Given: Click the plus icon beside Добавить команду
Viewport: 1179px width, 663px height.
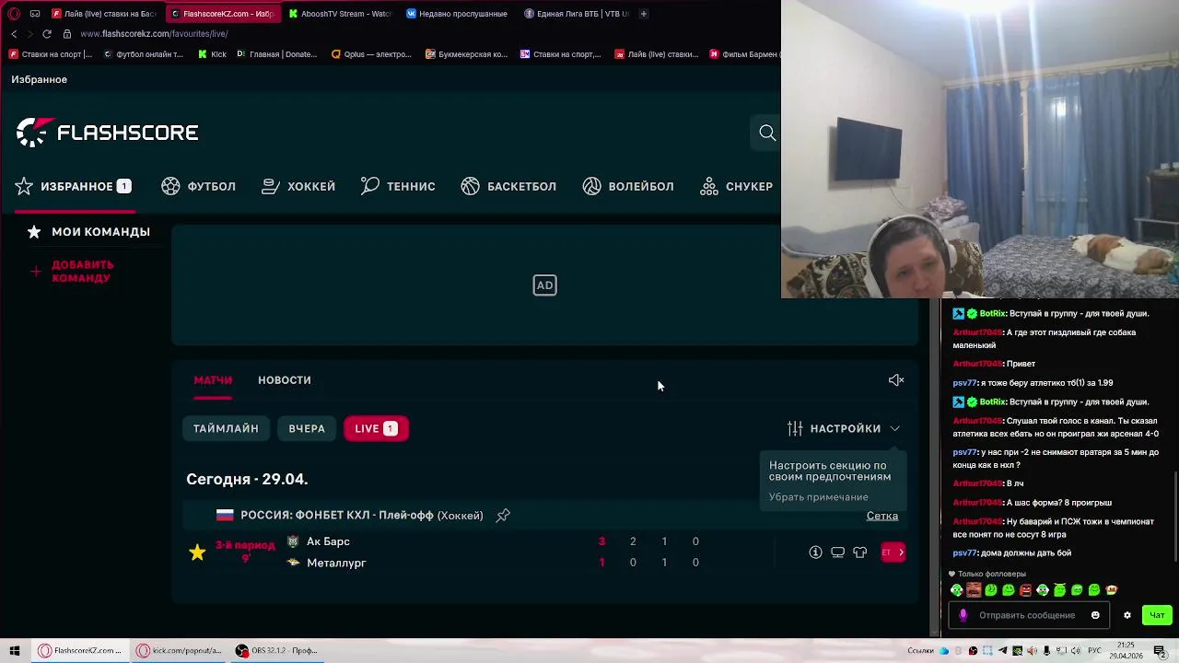Looking at the screenshot, I should [x=35, y=271].
